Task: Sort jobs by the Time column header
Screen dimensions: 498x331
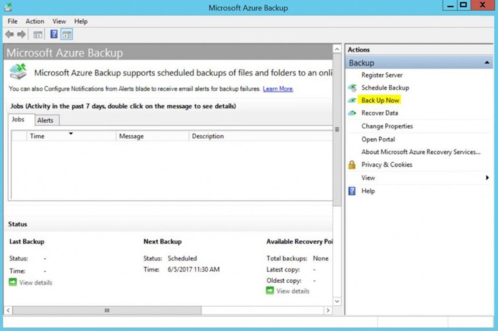Action: click(71, 136)
